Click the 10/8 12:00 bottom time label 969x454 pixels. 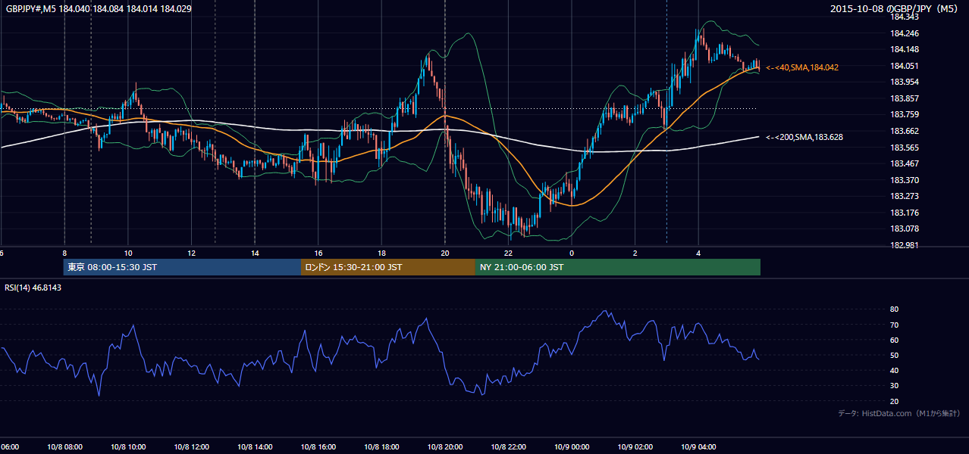tap(192, 447)
